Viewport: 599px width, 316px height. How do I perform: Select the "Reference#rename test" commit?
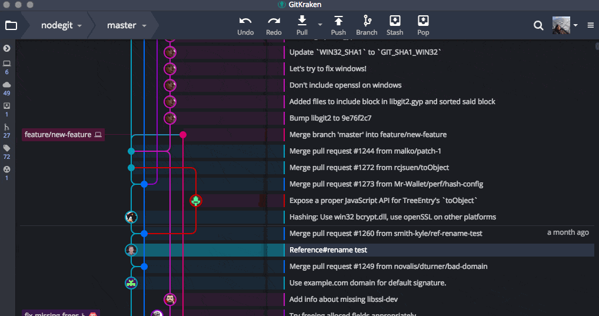point(328,250)
